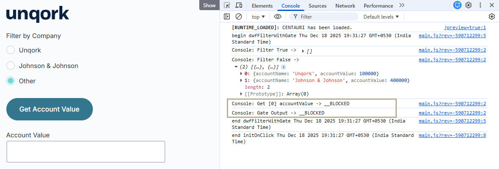Select the Johnson & Johnson radio option
Viewport: 499px width, 169px height.
coord(11,65)
